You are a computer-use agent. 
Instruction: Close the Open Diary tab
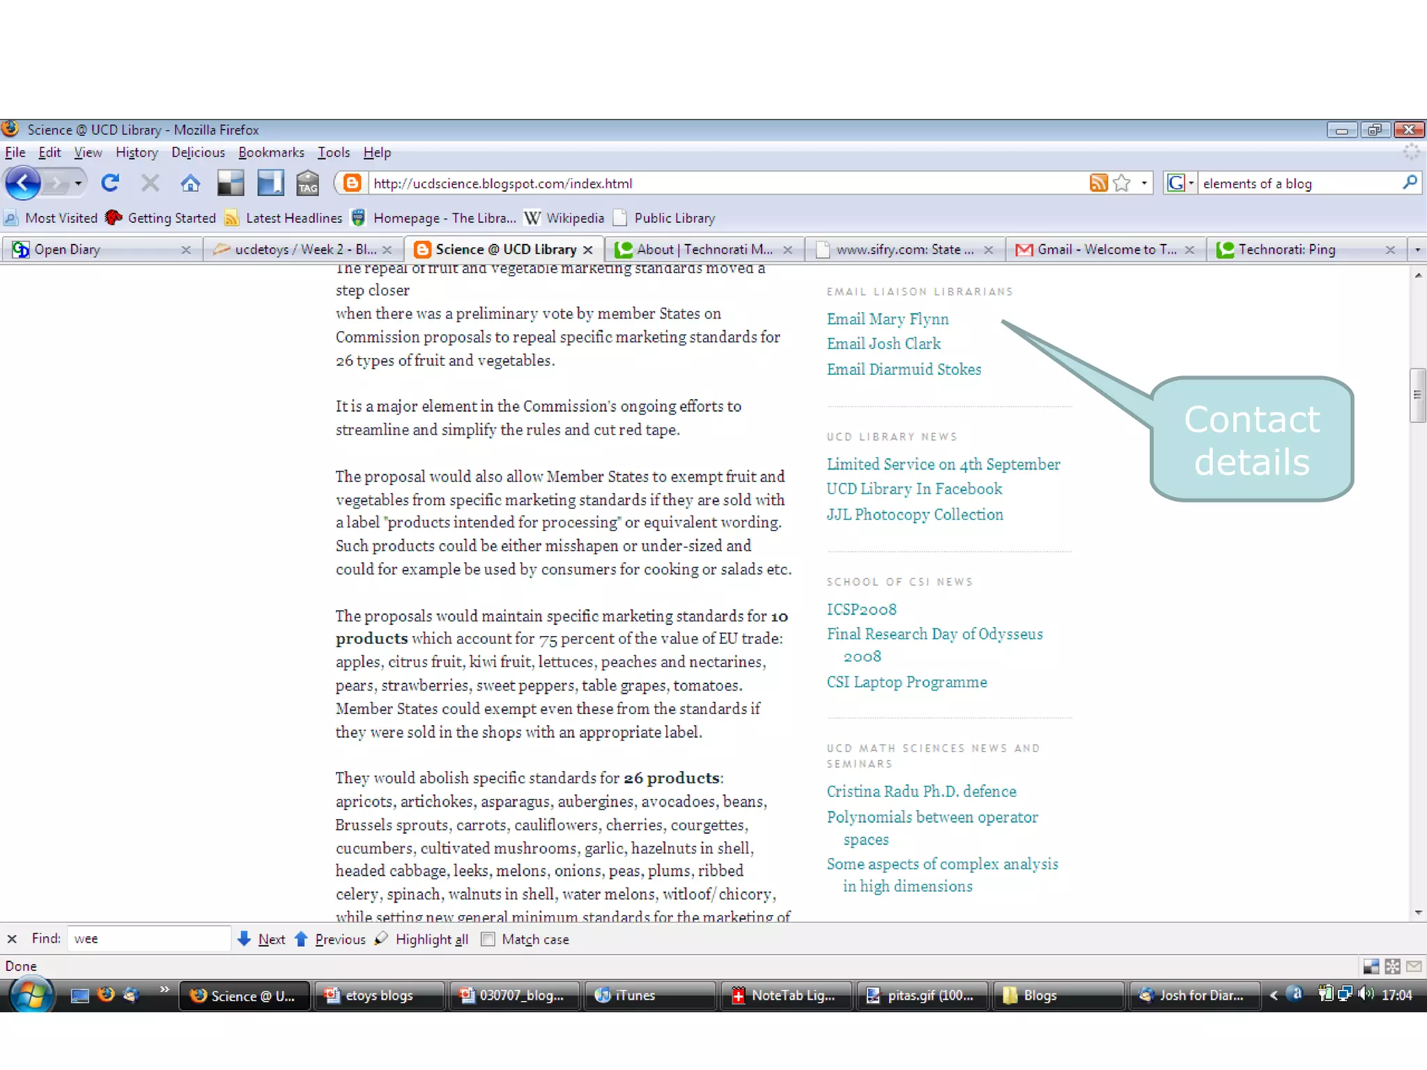click(x=186, y=249)
